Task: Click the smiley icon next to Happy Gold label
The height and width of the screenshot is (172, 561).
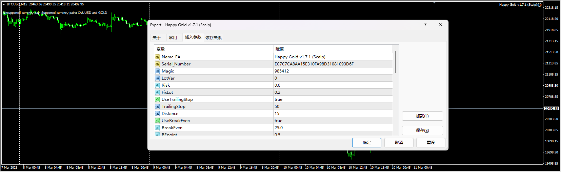Action: tap(539, 5)
